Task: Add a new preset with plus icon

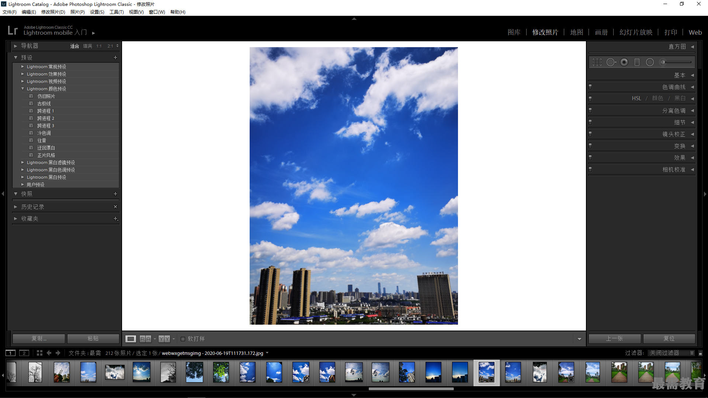Action: click(115, 57)
